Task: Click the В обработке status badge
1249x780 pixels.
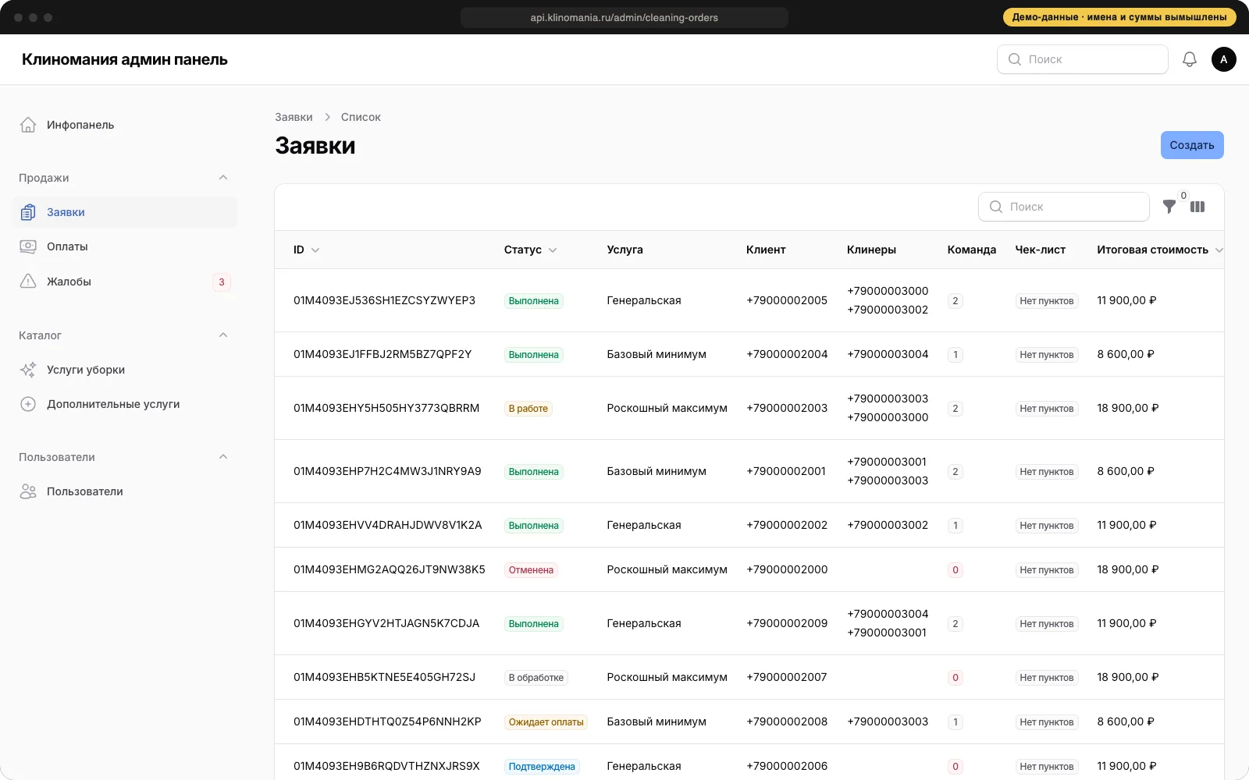Action: pos(536,677)
